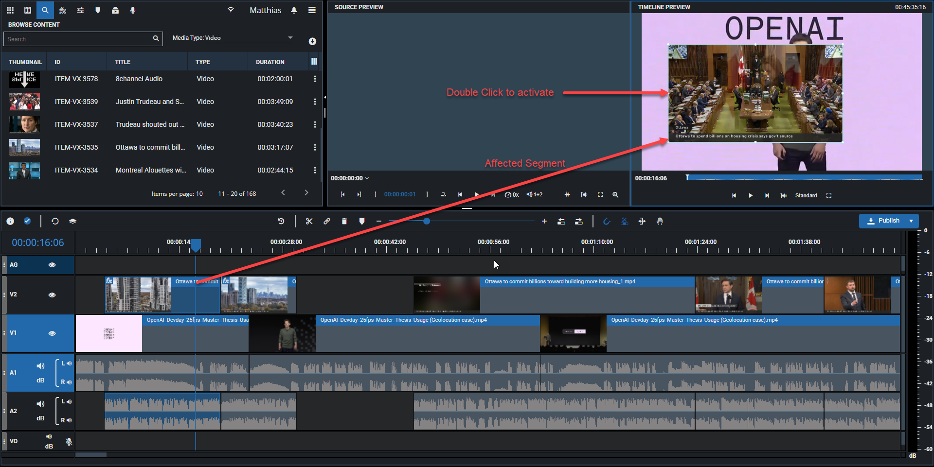Viewport: 934px width, 467px height.
Task: Open the audio mixer sliders panel
Action: point(80,10)
